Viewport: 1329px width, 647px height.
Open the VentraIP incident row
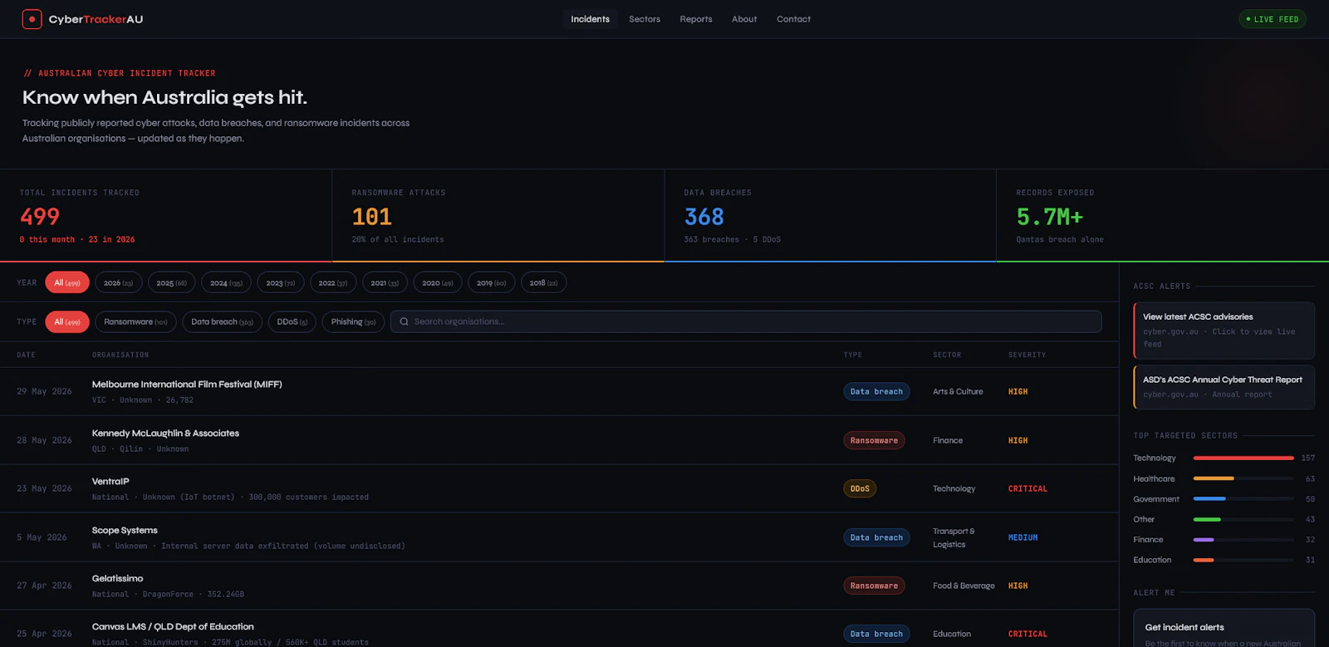click(559, 488)
